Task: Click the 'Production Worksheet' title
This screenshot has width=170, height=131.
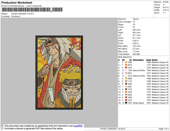Action: click(17, 3)
